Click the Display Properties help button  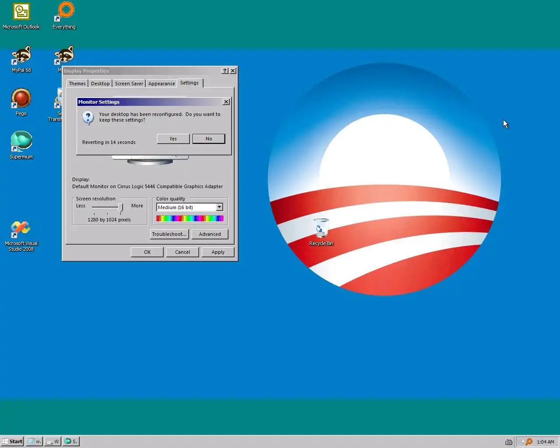tap(225, 71)
